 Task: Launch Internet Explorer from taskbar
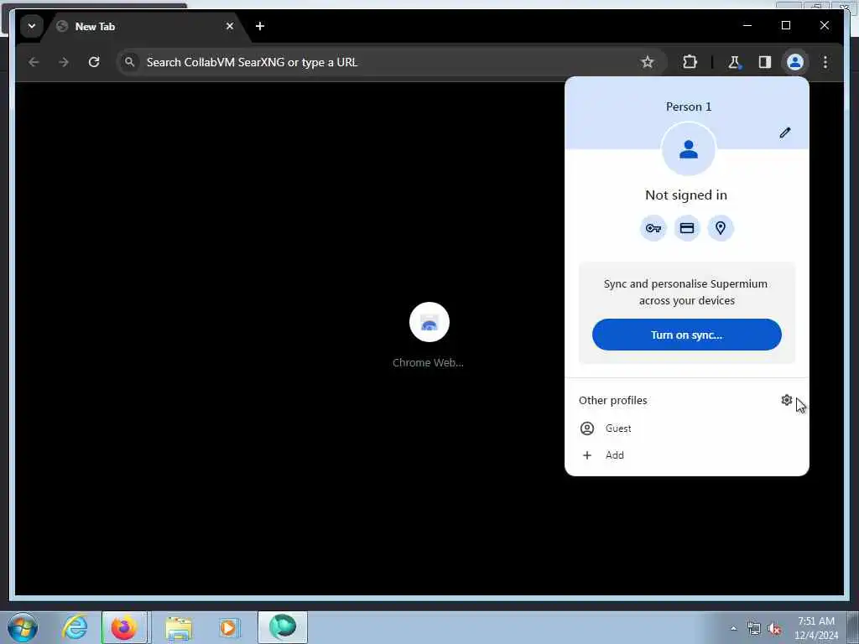point(75,627)
